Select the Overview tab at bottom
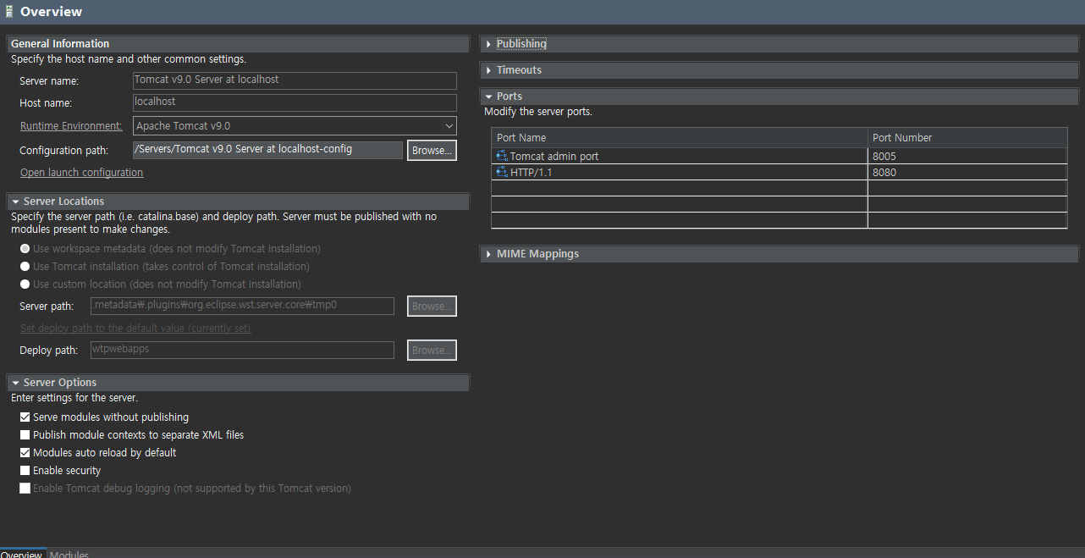 [21, 555]
